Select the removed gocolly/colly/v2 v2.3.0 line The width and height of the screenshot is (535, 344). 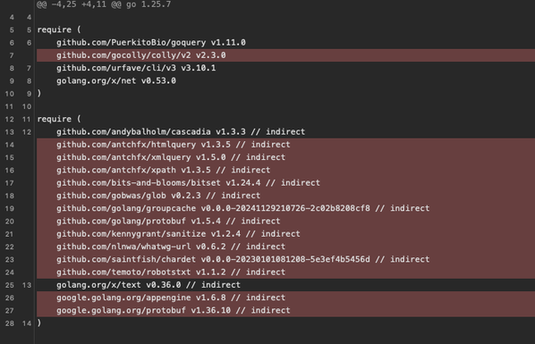click(285, 55)
